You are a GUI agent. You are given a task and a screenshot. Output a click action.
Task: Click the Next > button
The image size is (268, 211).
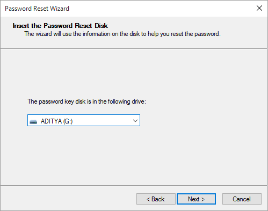click(x=196, y=199)
